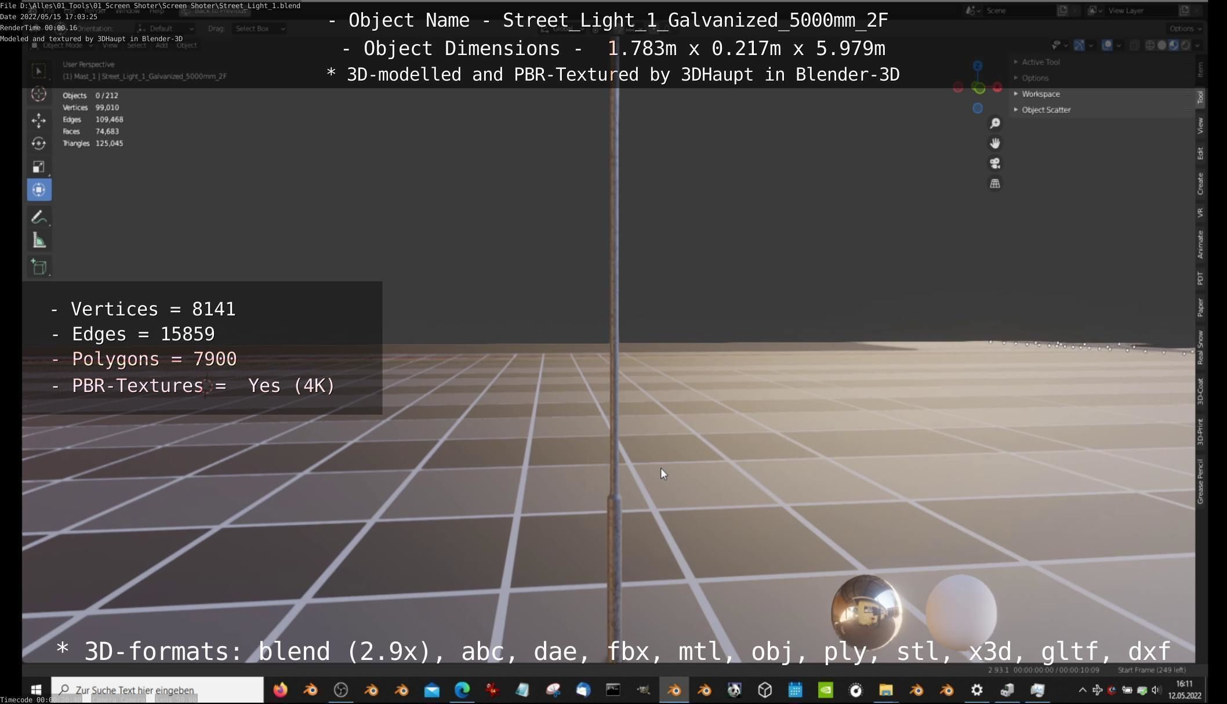Open the Select menu in viewport header

point(137,45)
